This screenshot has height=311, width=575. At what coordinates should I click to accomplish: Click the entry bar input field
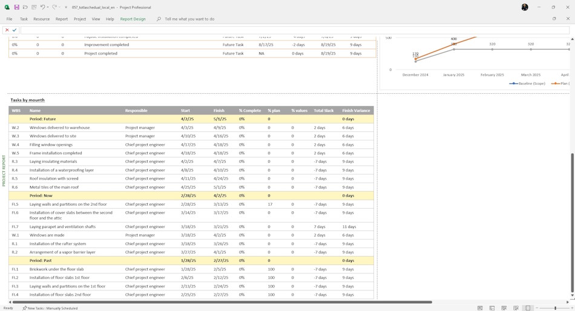pos(295,30)
